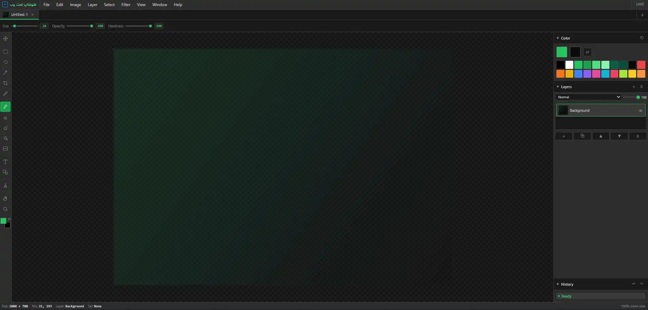The height and width of the screenshot is (310, 648).
Task: Move layer down with the down arrow button
Action: (x=619, y=136)
